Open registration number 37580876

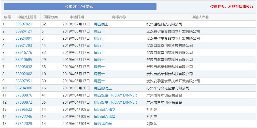(24, 95)
